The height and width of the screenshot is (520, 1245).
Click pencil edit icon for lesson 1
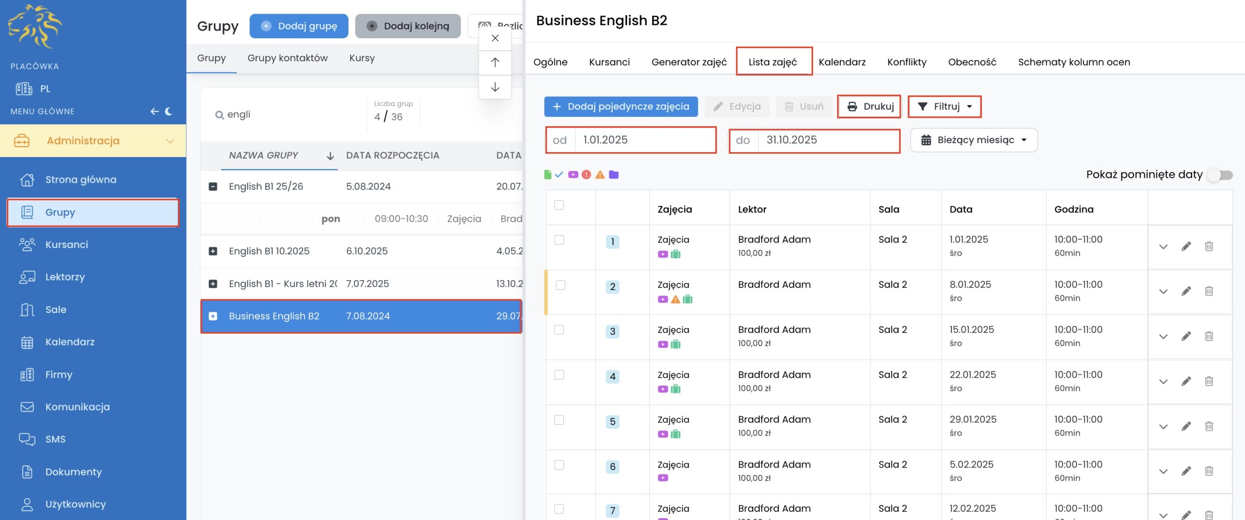(x=1186, y=246)
